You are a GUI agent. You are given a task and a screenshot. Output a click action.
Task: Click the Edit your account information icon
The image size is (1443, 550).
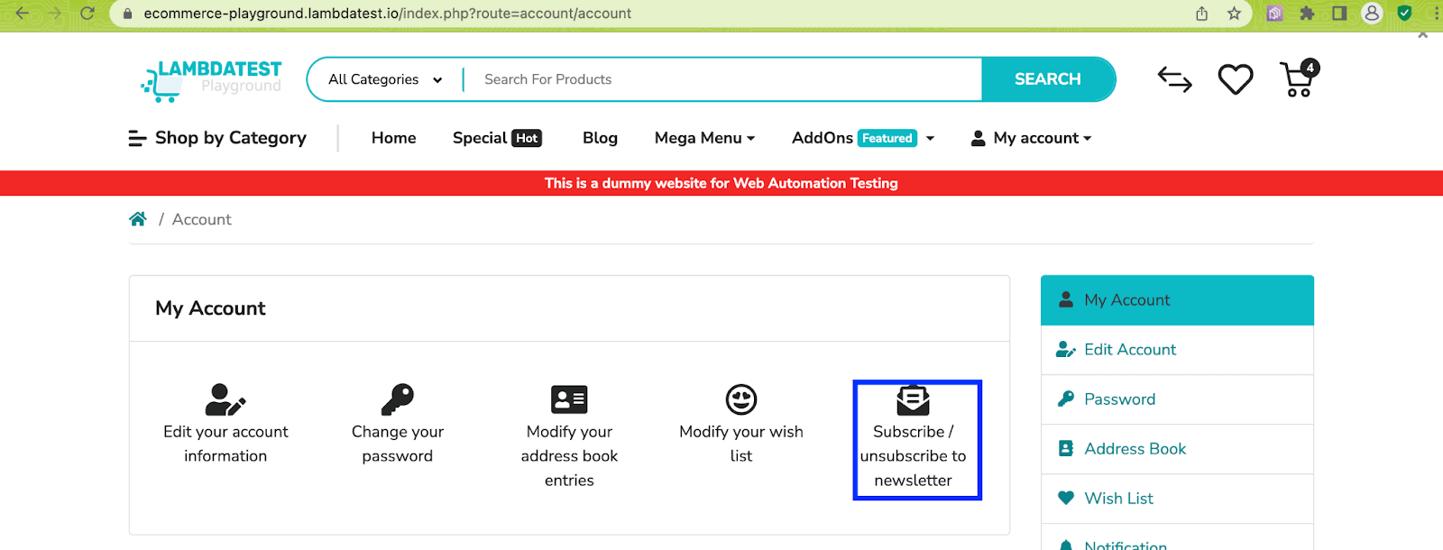(x=225, y=399)
